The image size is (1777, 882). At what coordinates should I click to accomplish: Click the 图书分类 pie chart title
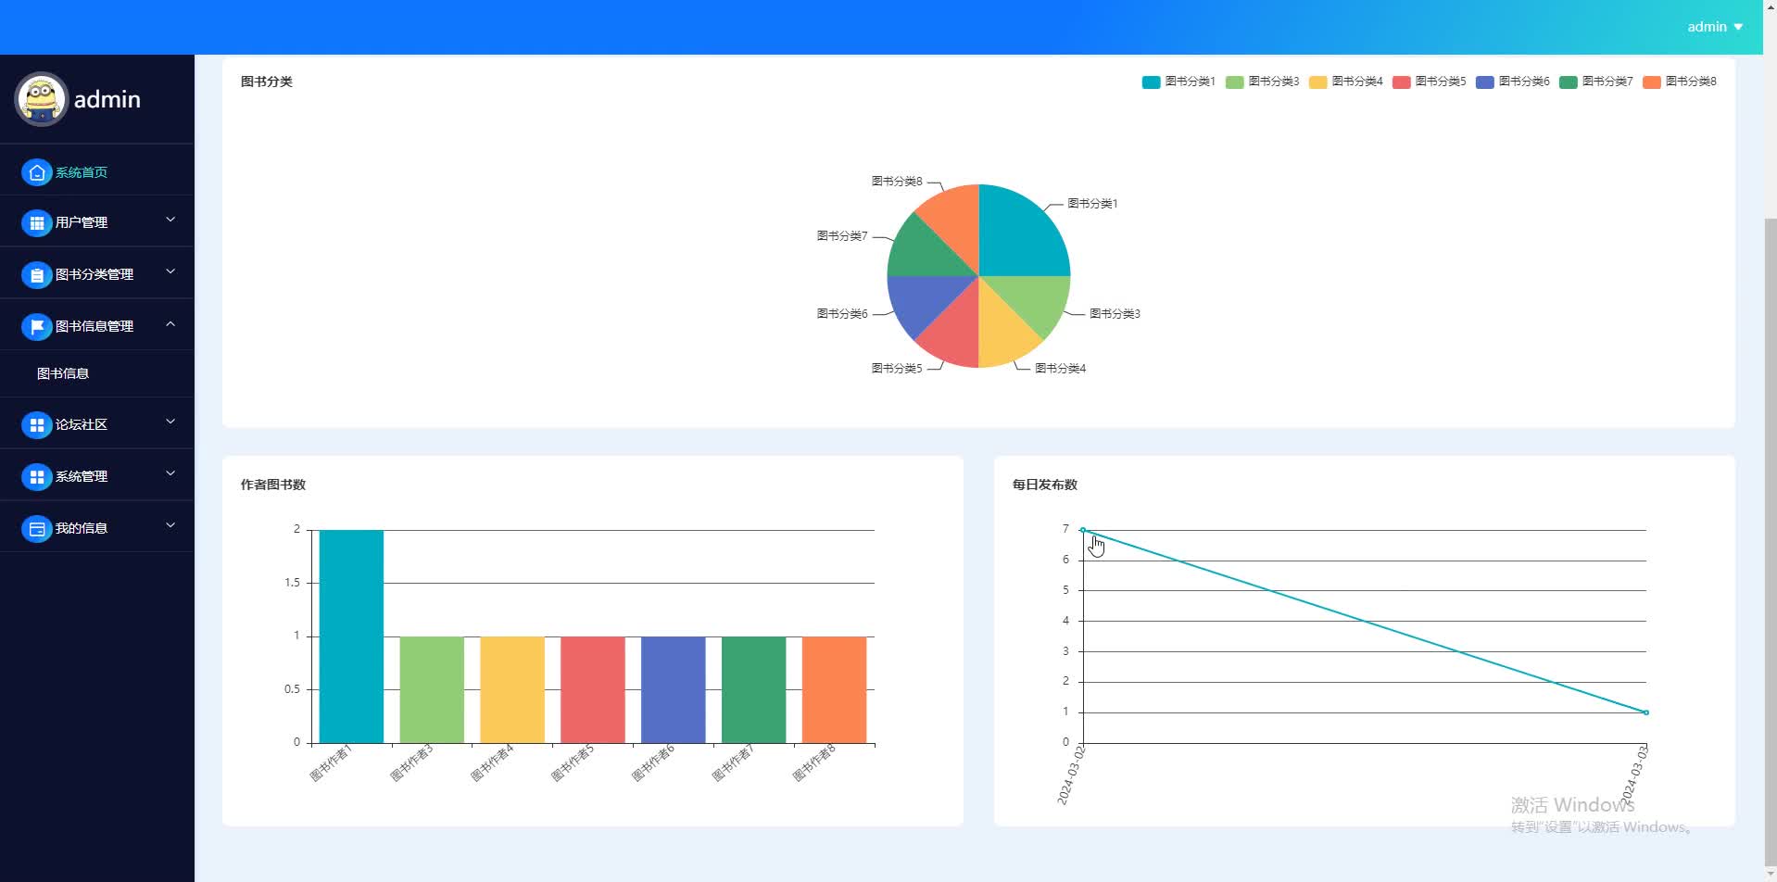click(267, 82)
